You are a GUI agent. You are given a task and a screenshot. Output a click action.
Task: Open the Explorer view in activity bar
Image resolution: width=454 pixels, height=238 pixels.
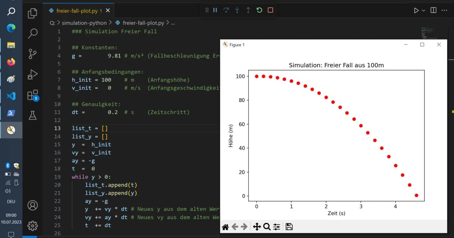(x=33, y=13)
